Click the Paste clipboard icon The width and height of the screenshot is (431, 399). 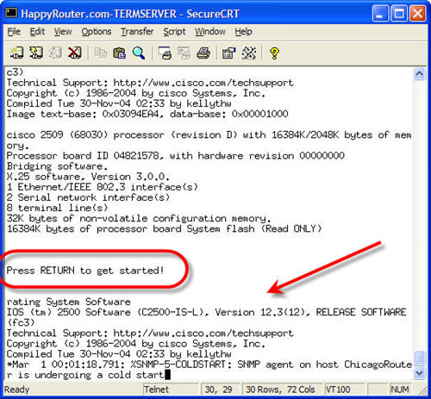pyautogui.click(x=120, y=53)
